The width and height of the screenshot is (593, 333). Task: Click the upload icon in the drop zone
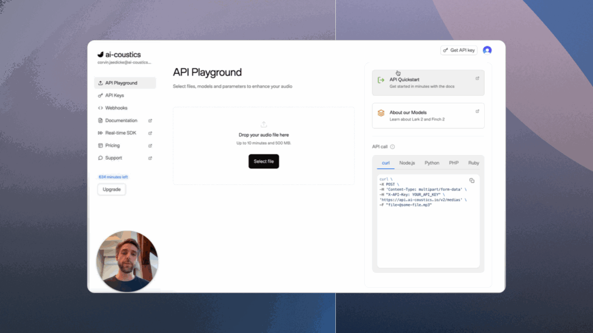click(x=263, y=124)
